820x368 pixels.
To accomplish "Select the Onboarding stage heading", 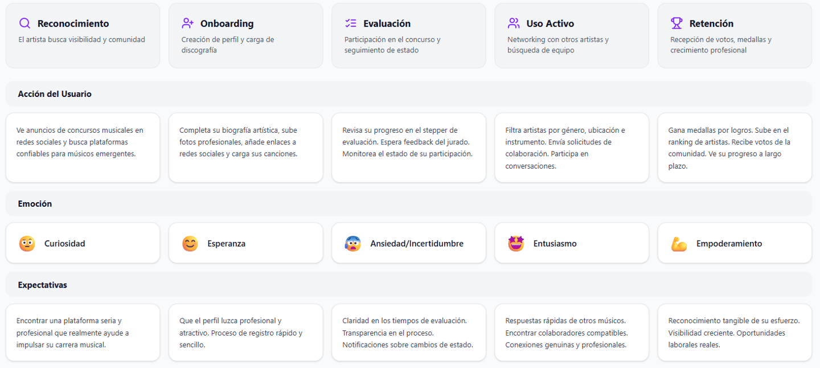I will (227, 23).
